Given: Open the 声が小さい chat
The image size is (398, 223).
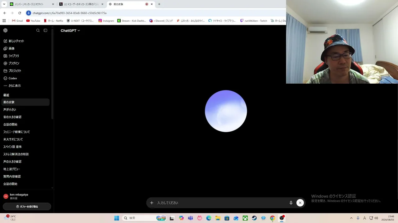Looking at the screenshot, I should (25, 110).
